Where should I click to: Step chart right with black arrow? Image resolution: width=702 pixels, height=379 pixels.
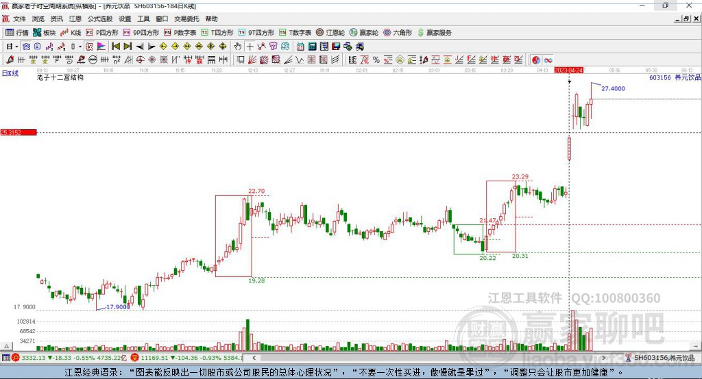(x=152, y=47)
